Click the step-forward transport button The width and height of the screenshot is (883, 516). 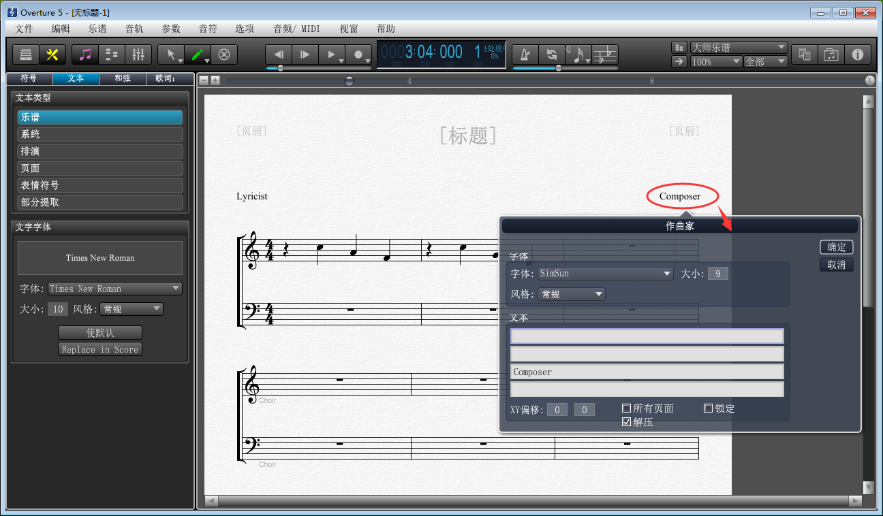(305, 54)
